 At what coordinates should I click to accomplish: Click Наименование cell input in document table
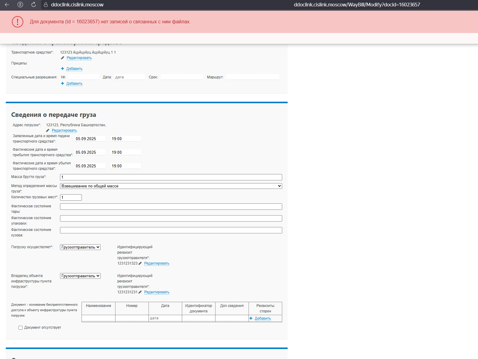click(99, 318)
